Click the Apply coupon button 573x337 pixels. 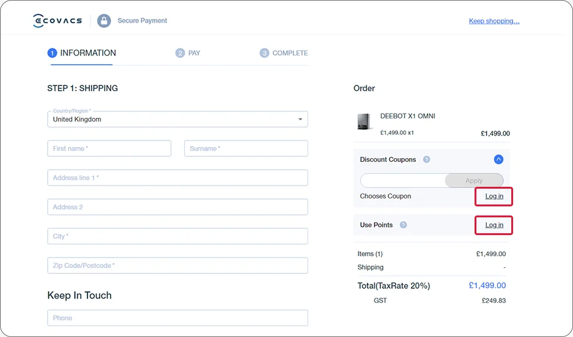coord(474,181)
